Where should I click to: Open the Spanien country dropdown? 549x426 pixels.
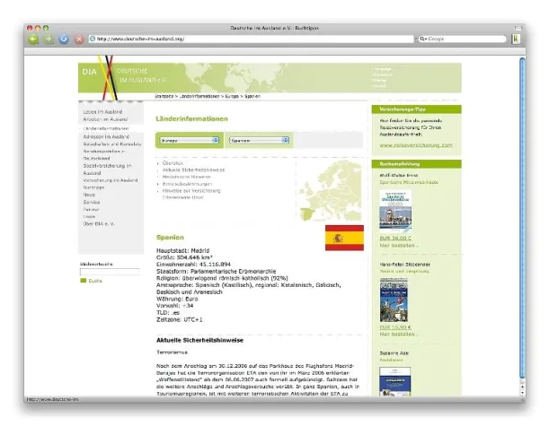pyautogui.click(x=259, y=140)
